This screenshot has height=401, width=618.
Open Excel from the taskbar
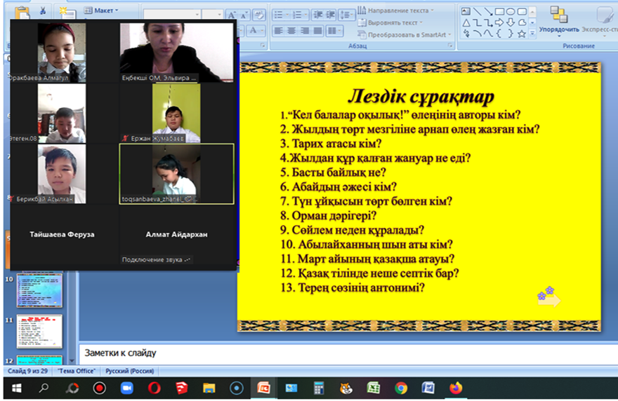374,388
